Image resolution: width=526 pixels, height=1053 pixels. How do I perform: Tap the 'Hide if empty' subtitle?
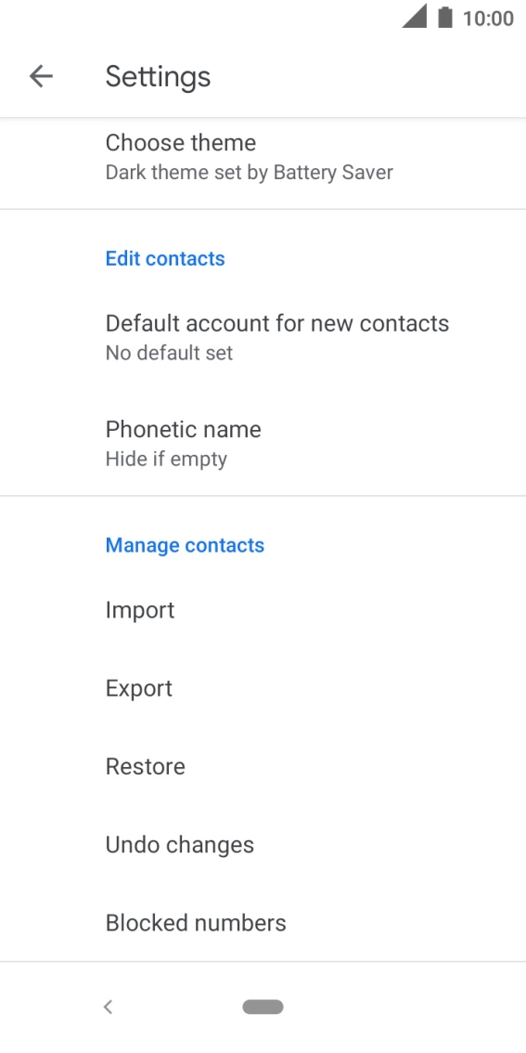(166, 460)
